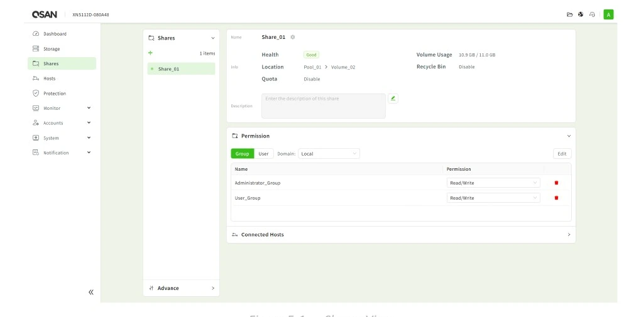Click the Connected Hosts icon
Viewport: 641px width, 317px height.
tap(234, 235)
